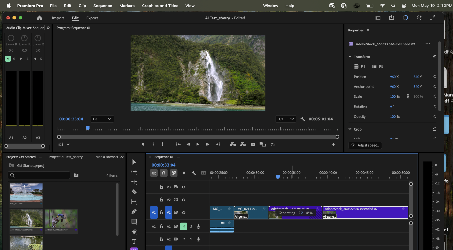The height and width of the screenshot is (250, 453).
Task: Select the Rectangle shape tool
Action: click(134, 222)
